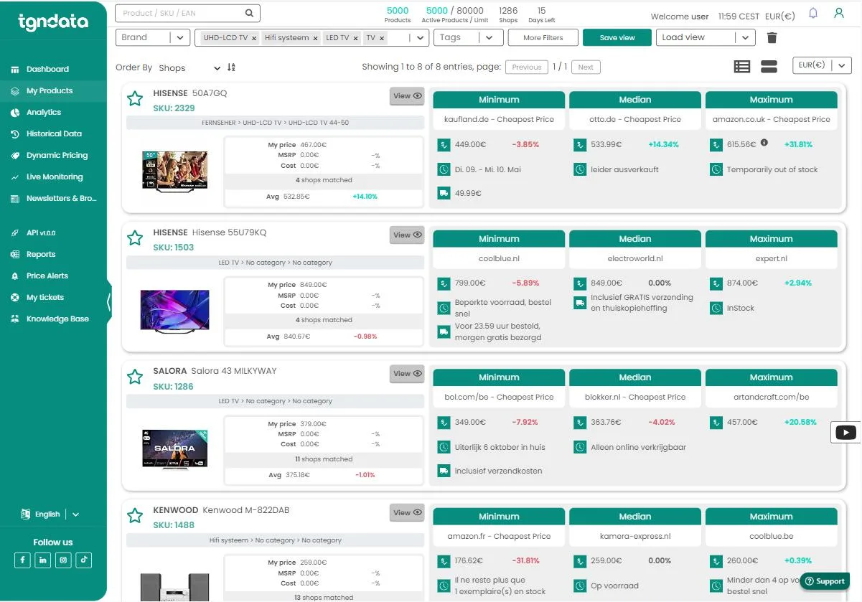Remove TV filter tag
Image resolution: width=862 pixels, height=602 pixels.
click(382, 38)
